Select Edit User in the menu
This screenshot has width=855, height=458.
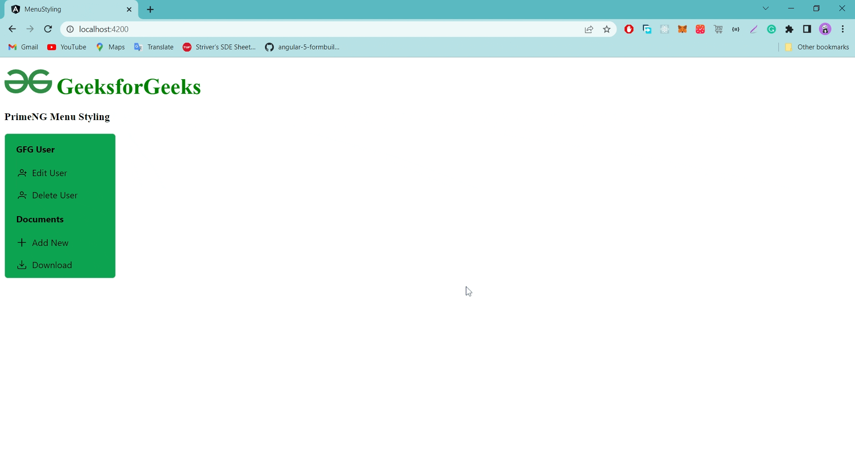click(49, 173)
